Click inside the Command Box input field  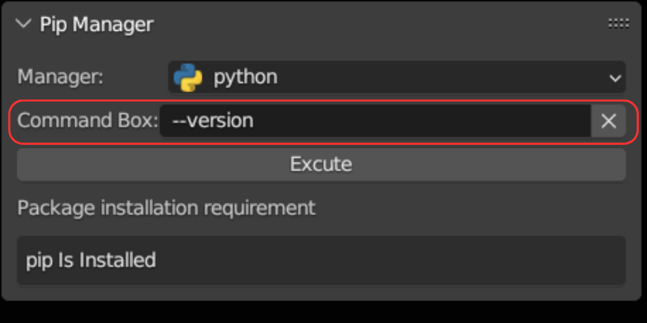[x=377, y=121]
